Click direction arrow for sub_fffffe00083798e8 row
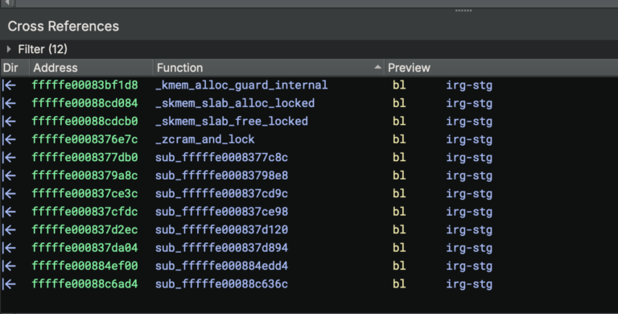618x314 pixels. [9, 176]
